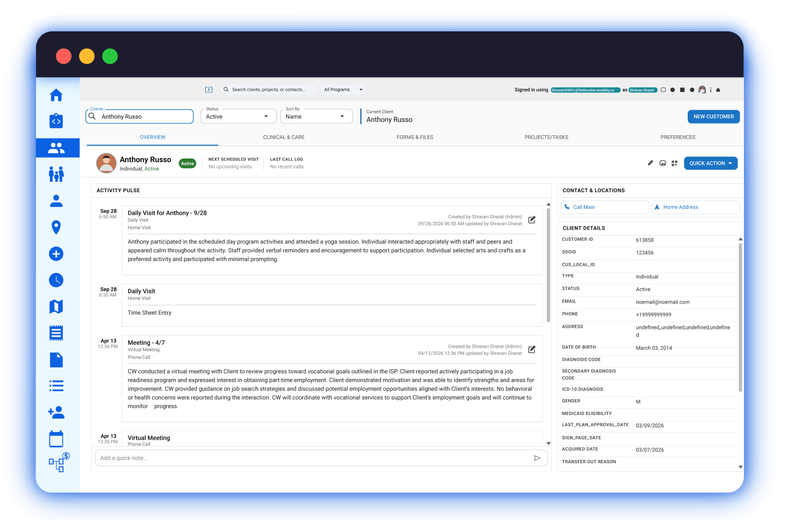The image size is (786, 520).
Task: Click the grid widgets icon near Quick Action
Action: point(675,163)
